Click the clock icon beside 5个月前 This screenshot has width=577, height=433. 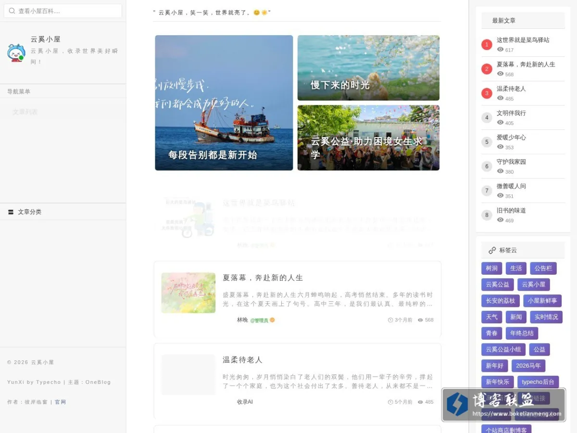[390, 402]
